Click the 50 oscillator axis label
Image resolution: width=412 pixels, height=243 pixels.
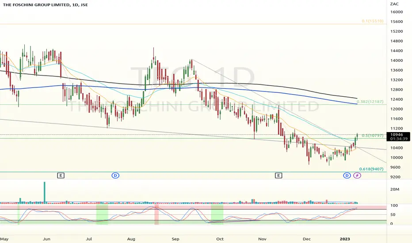pos(393,215)
